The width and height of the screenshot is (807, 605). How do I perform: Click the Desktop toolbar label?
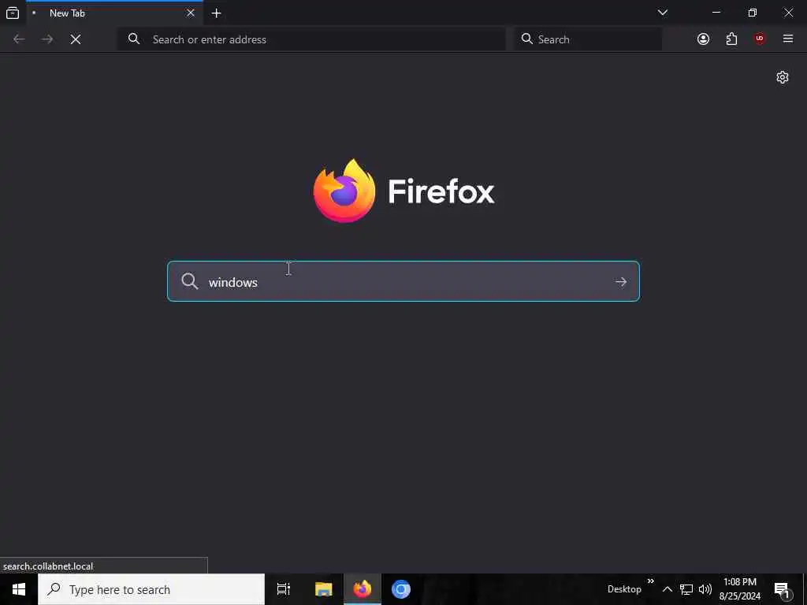pos(624,589)
